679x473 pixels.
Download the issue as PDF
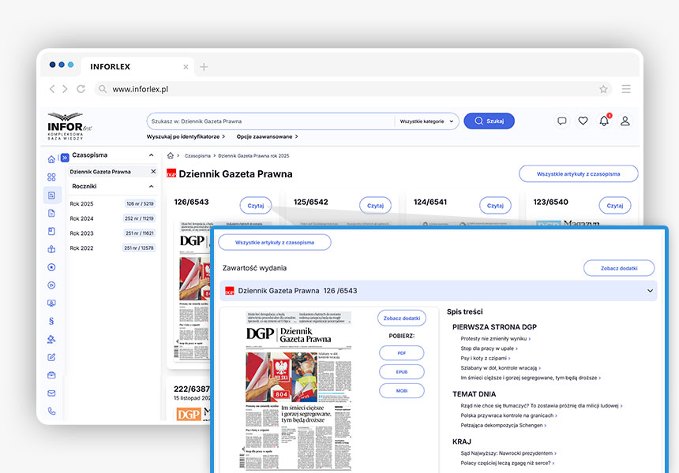pyautogui.click(x=402, y=352)
